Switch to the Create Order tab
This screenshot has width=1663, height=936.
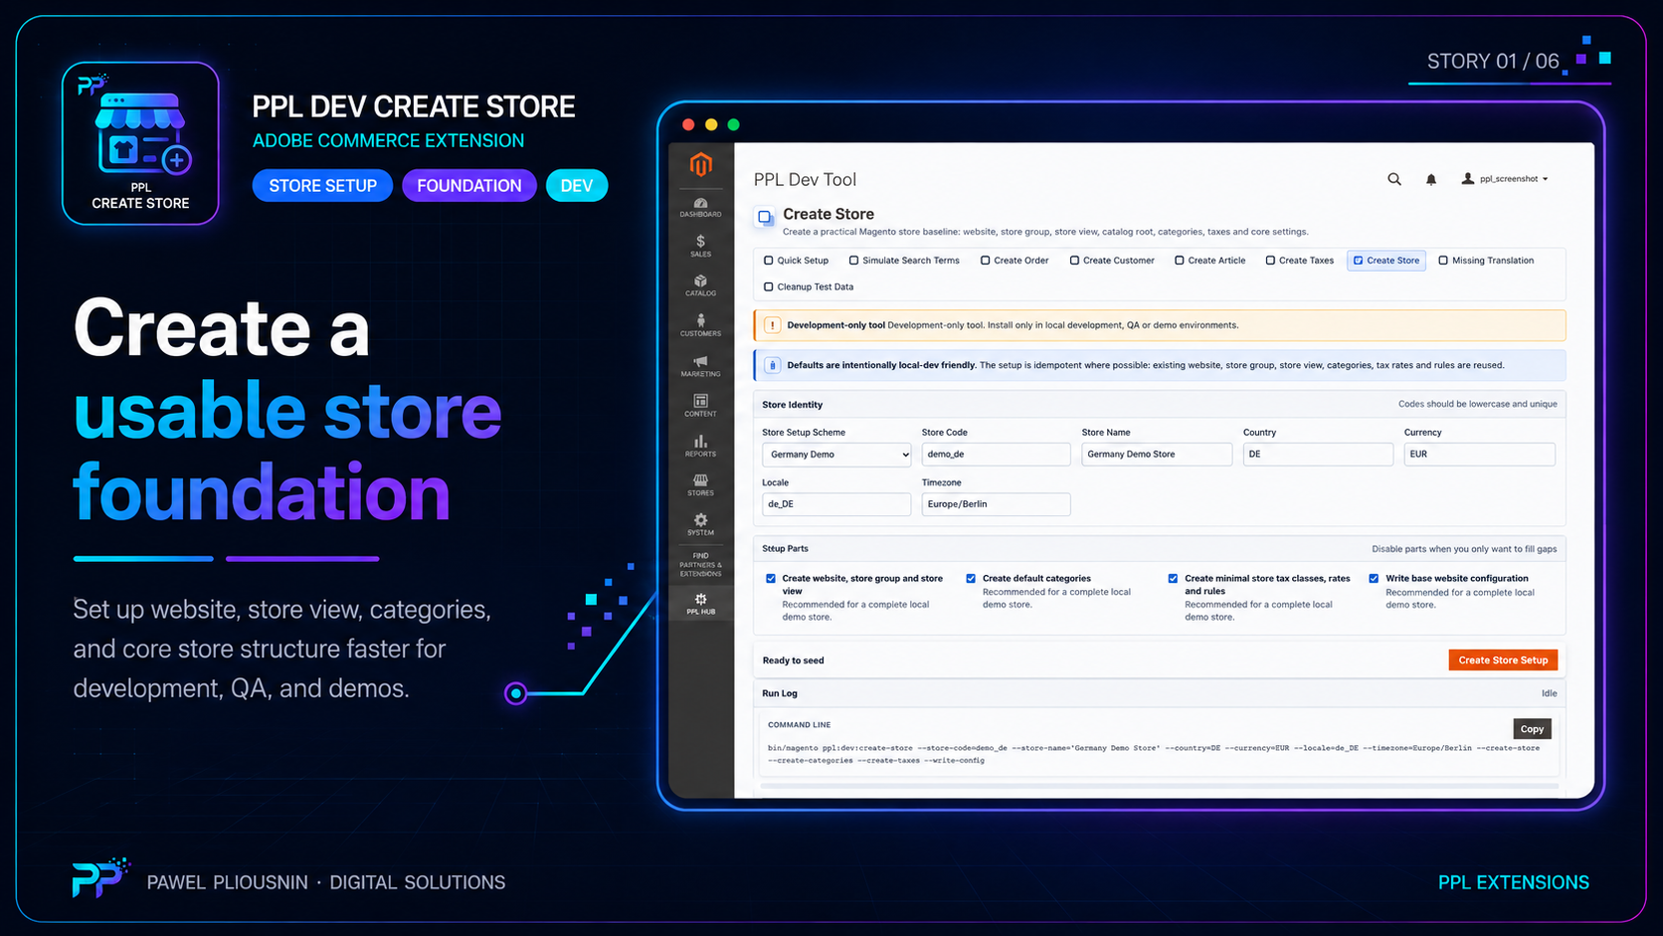coord(1015,261)
